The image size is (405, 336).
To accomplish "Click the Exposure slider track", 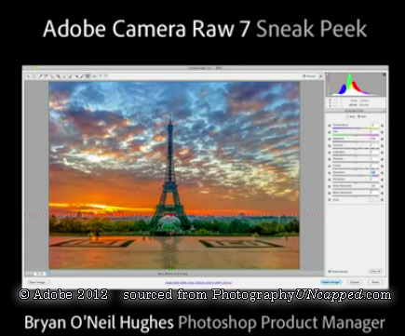I will [356, 141].
